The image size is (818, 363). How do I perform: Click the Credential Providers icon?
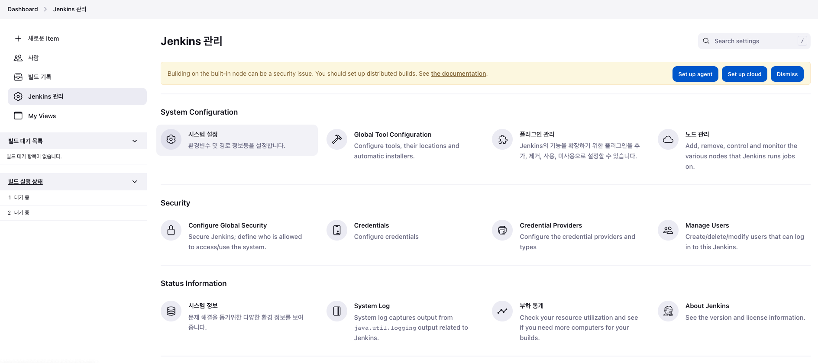point(502,230)
